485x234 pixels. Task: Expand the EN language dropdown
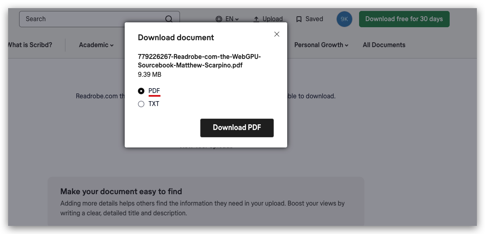[x=232, y=19]
